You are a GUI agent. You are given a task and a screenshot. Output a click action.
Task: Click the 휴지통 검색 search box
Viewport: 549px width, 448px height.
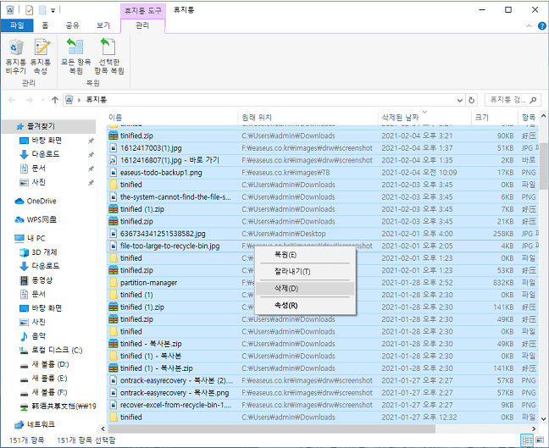click(513, 100)
